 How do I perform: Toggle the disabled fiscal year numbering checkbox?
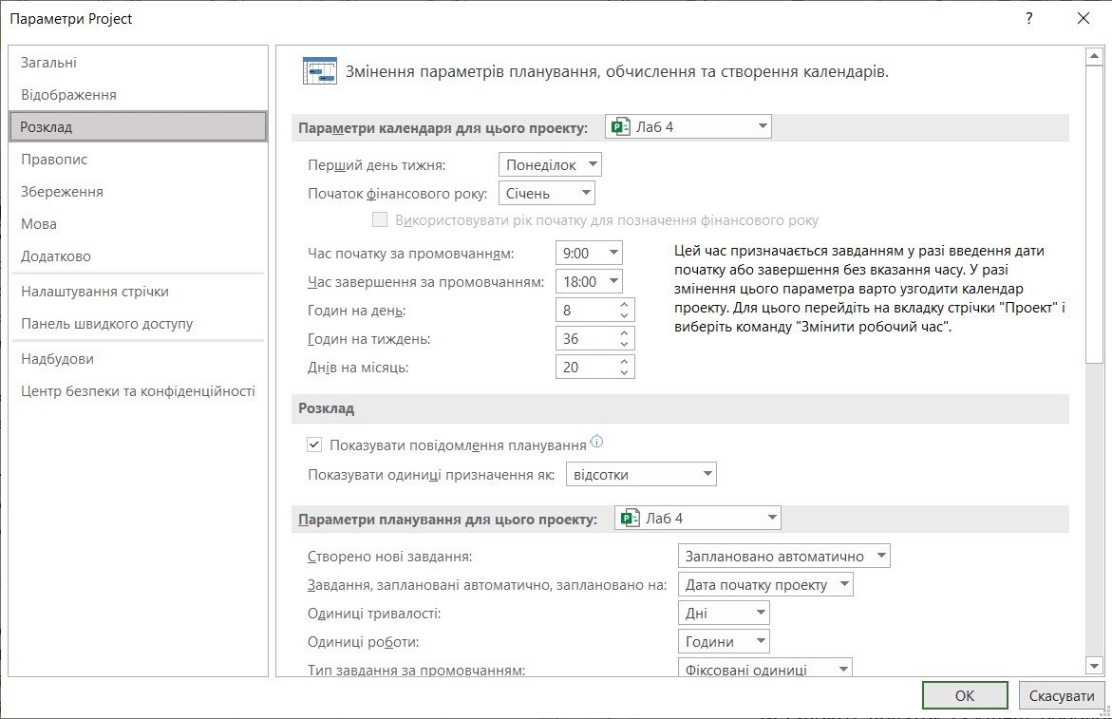(380, 219)
